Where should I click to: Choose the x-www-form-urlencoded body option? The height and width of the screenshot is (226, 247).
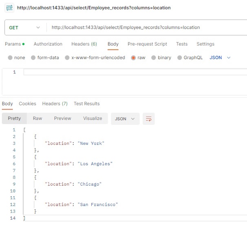pyautogui.click(x=67, y=58)
